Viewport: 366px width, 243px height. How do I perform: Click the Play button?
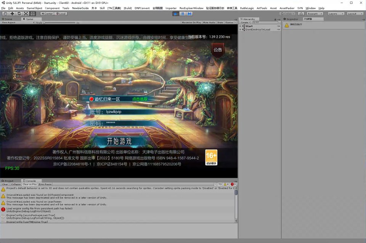click(x=175, y=14)
